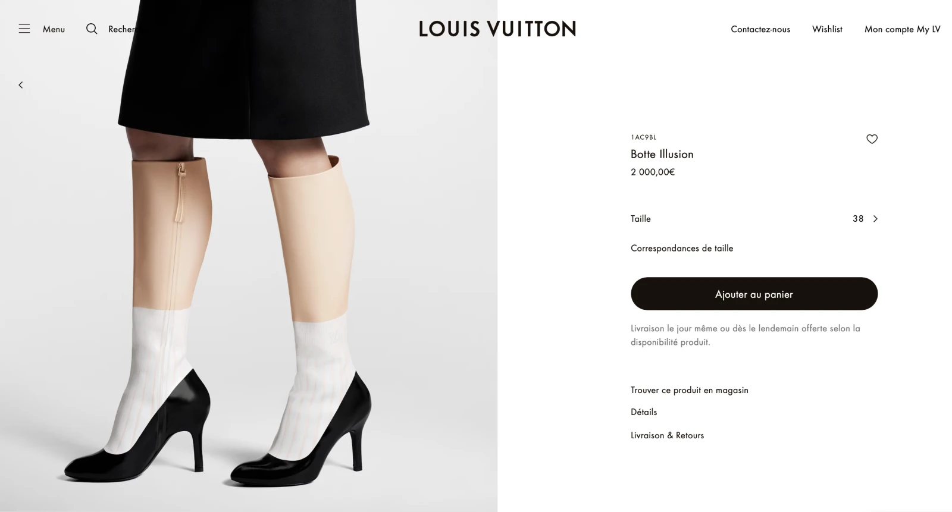Open Contactez-nous in the header
Image resolution: width=952 pixels, height=512 pixels.
pos(760,29)
